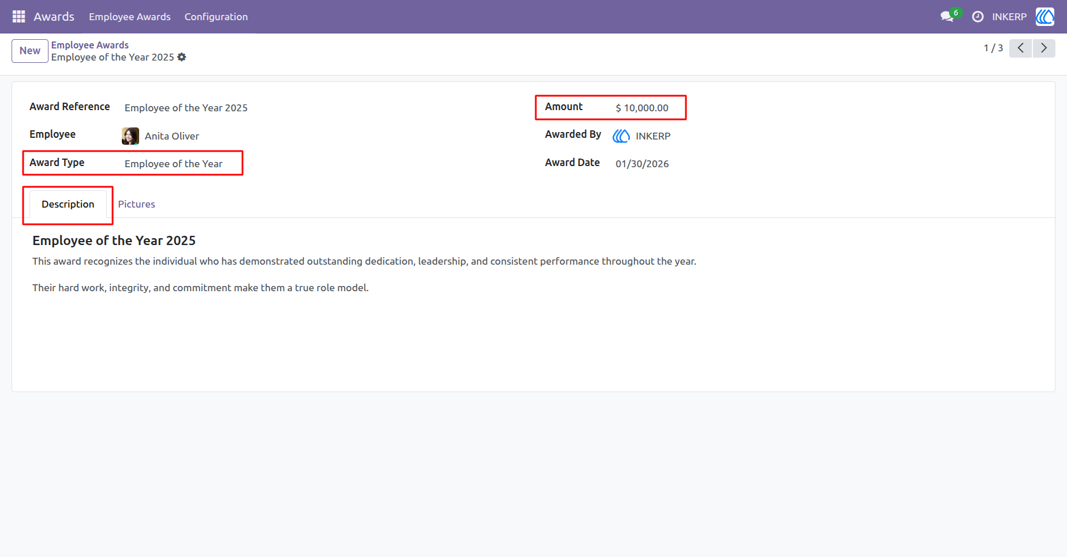Click the description heading Employee of the Year 2025
The height and width of the screenshot is (557, 1067).
coord(114,240)
